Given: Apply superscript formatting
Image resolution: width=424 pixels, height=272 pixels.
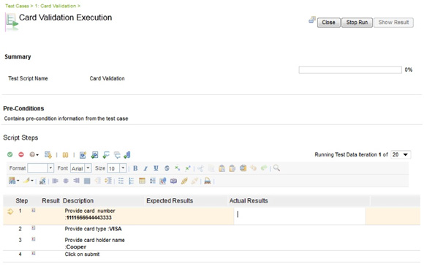Looking at the screenshot, I should (x=188, y=168).
